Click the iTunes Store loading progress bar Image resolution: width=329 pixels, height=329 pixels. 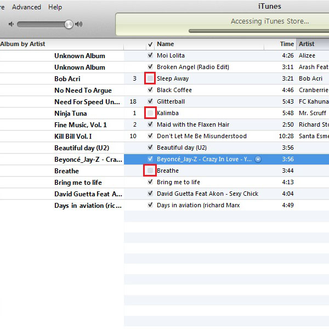coord(259,31)
